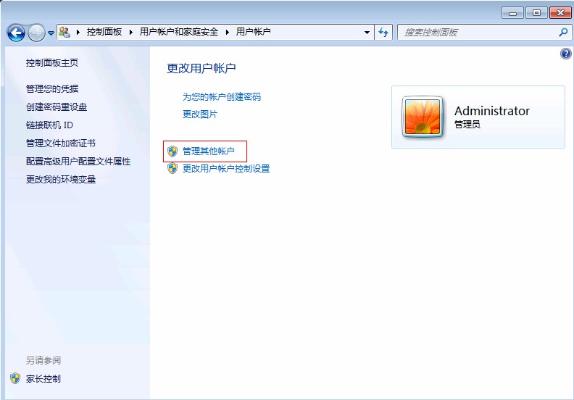
Task: Open 为您的帐户创建密码 link
Action: pos(221,97)
